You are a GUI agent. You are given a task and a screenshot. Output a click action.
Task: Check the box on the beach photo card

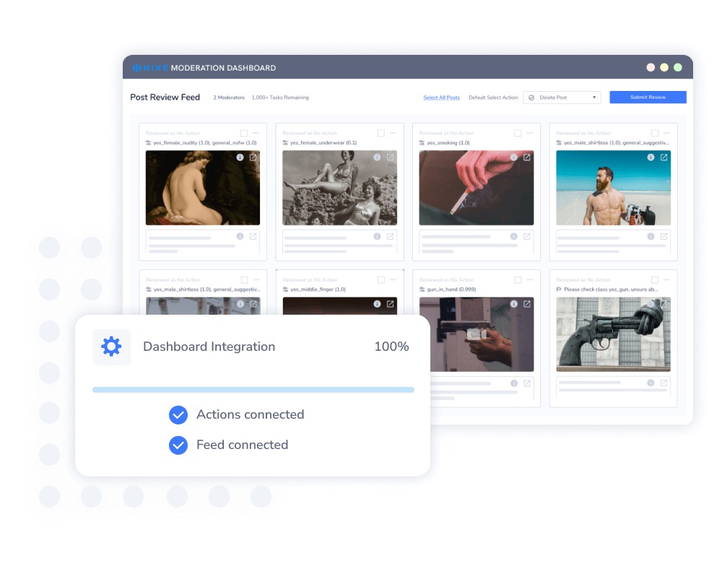click(x=655, y=133)
